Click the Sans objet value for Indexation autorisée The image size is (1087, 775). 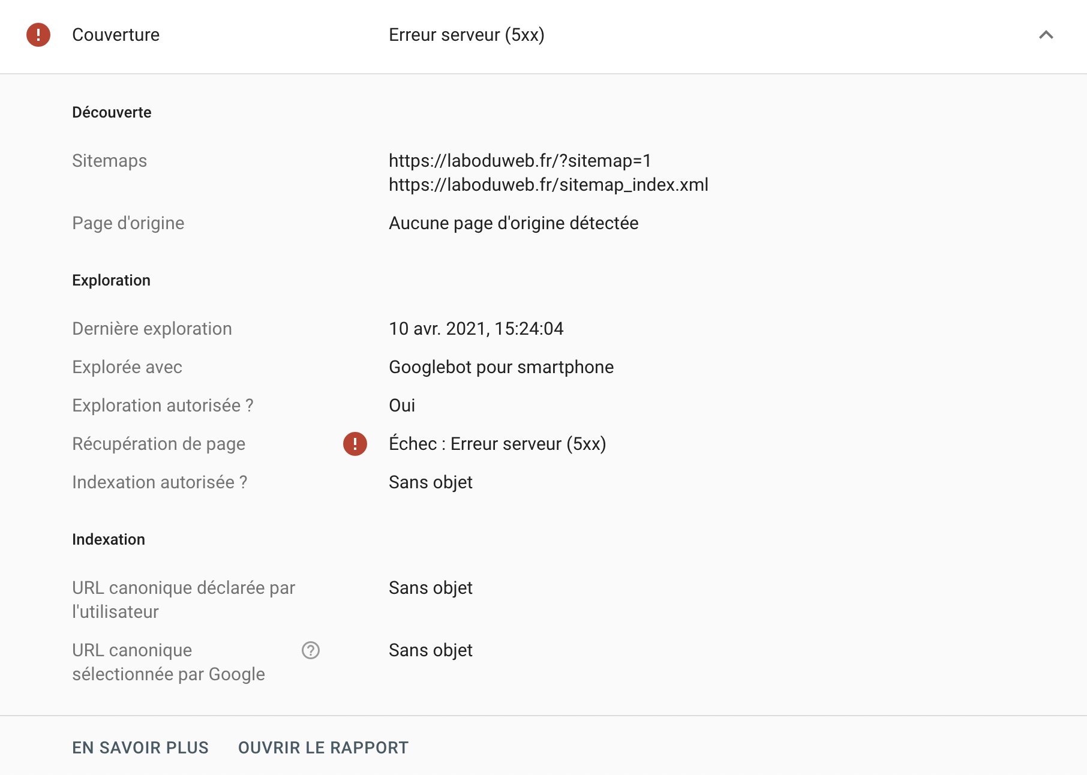tap(430, 482)
